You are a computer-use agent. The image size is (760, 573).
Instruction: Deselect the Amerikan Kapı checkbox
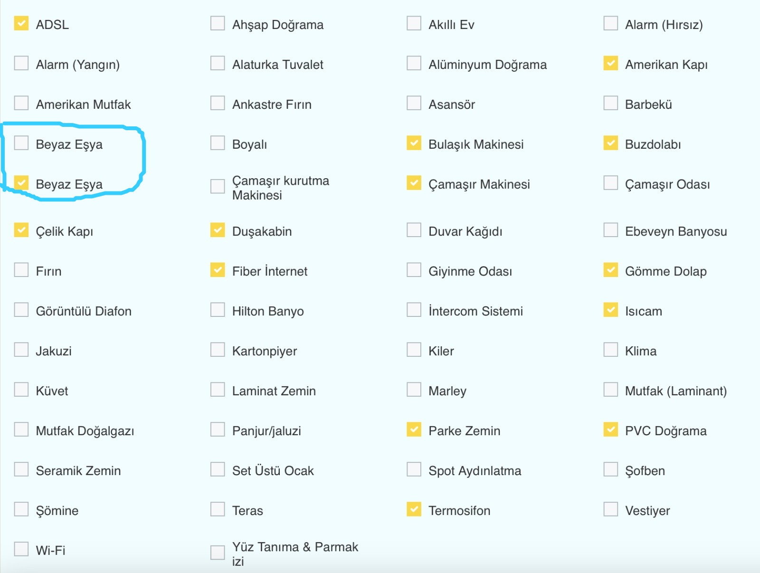pos(610,63)
